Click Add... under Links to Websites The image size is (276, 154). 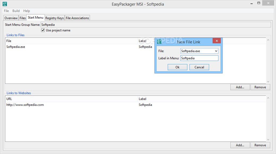pyautogui.click(x=240, y=145)
